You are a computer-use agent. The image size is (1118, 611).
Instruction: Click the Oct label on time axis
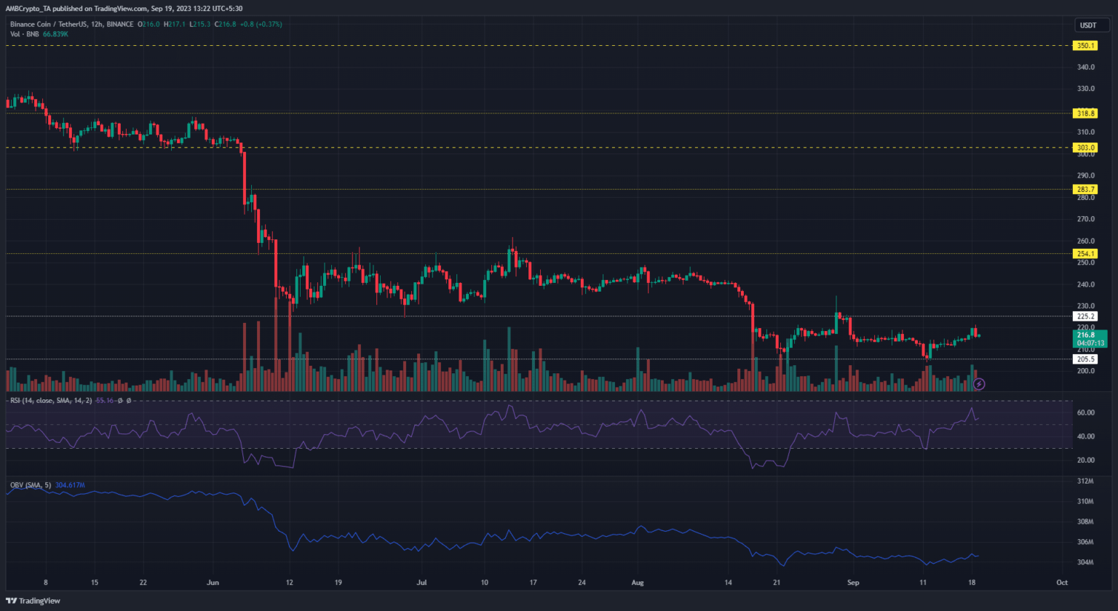pyautogui.click(x=1062, y=583)
